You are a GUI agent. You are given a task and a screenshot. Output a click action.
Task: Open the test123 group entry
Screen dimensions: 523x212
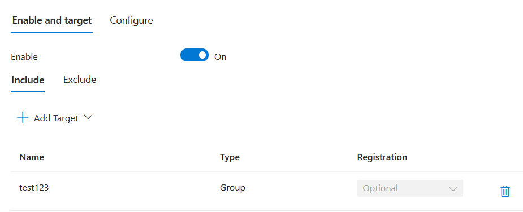pyautogui.click(x=34, y=188)
